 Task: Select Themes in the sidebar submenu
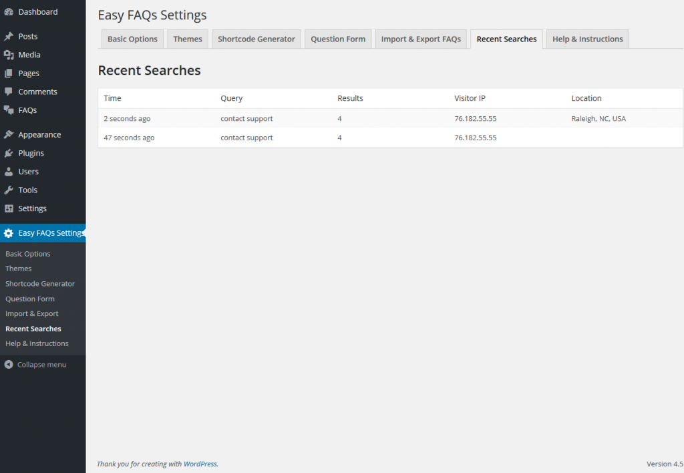(x=19, y=269)
